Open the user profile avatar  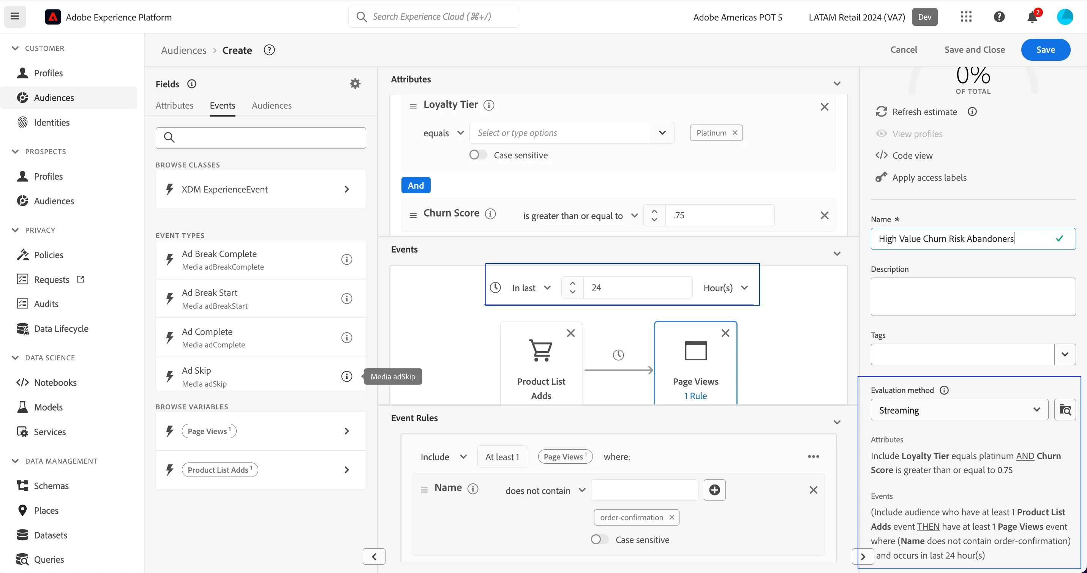point(1065,17)
